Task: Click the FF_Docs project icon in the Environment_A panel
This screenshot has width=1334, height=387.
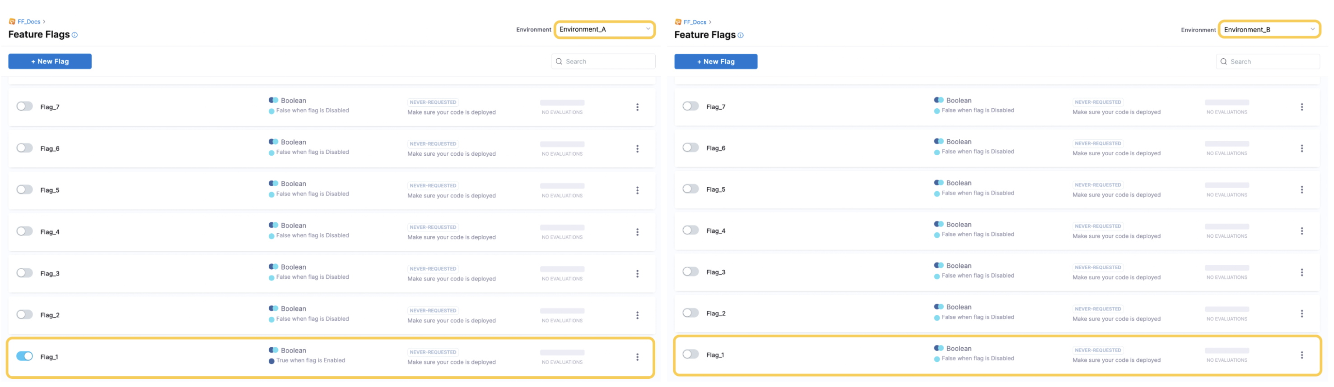Action: click(12, 22)
